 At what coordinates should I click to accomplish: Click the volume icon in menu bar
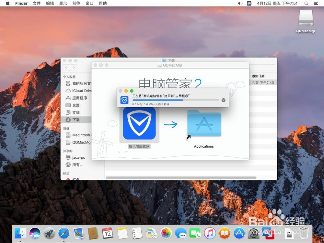[240, 3]
